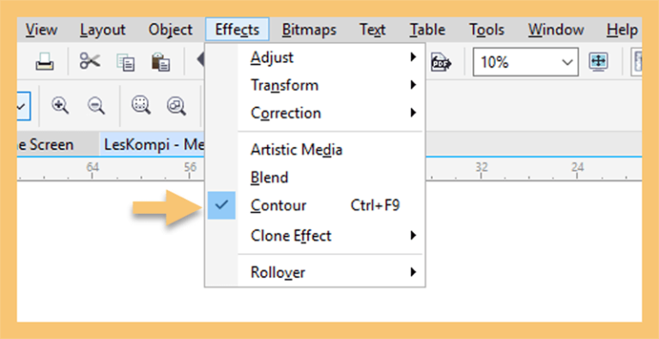Open the Object menu
Viewport: 659px width, 339px height.
tap(170, 30)
